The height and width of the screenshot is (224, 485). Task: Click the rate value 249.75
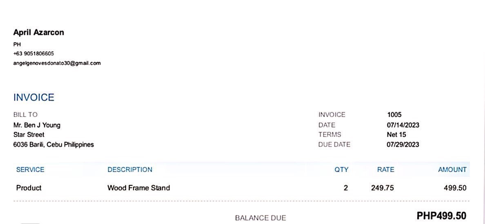382,188
